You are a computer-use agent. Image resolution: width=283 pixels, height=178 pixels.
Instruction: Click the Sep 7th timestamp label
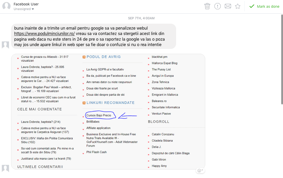click(141, 18)
